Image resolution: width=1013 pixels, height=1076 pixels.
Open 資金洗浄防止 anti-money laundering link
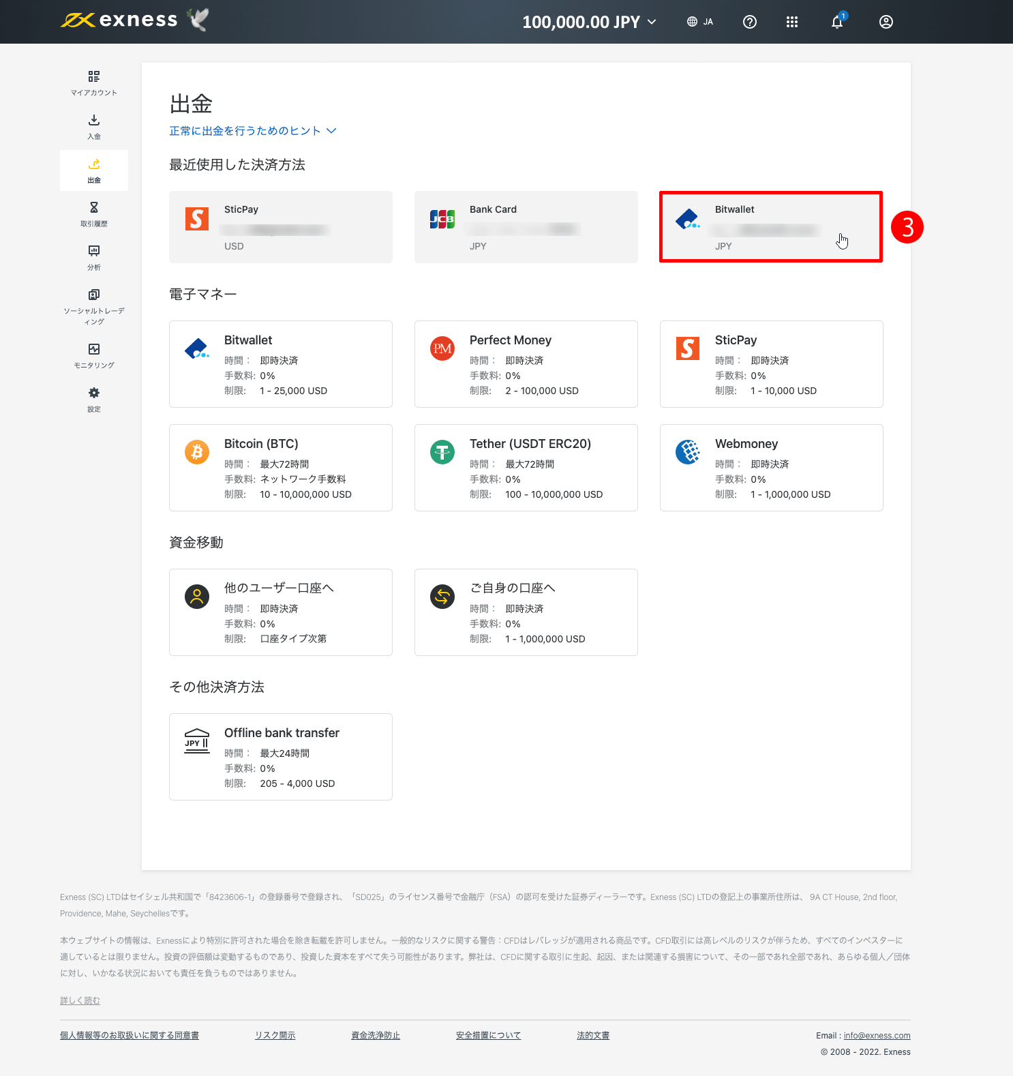pyautogui.click(x=376, y=1035)
